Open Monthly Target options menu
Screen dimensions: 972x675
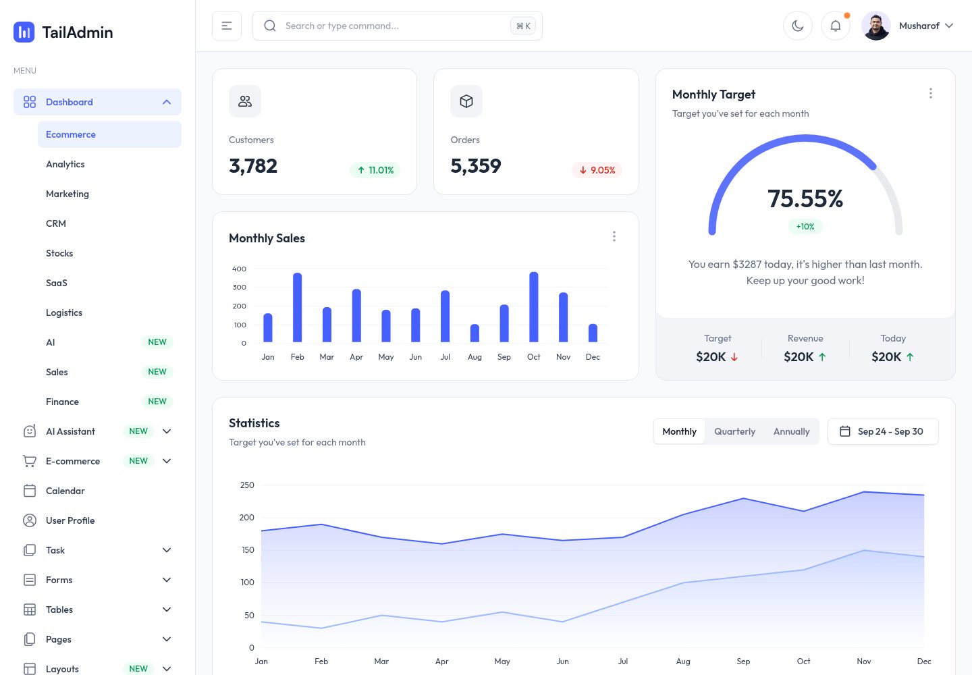931,93
